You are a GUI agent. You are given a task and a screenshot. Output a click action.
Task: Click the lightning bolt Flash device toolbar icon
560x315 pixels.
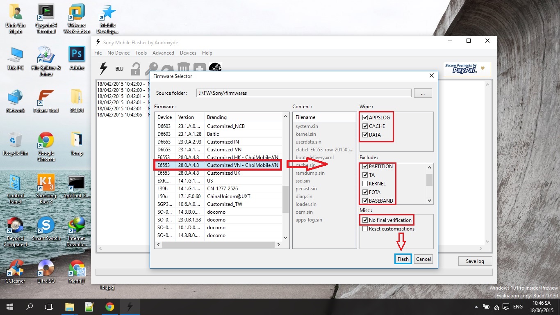(103, 68)
